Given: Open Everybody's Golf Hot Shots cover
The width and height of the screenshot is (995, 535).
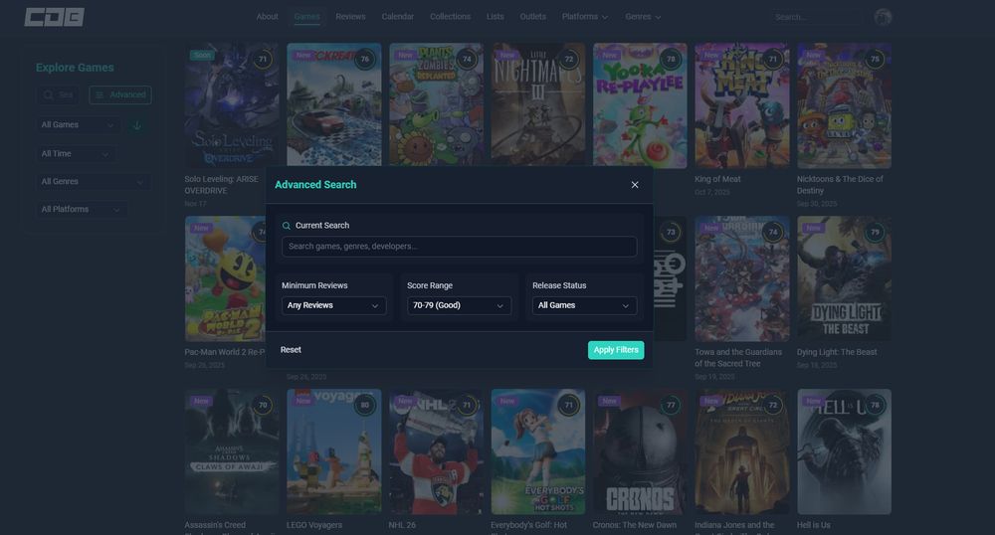Looking at the screenshot, I should click(538, 451).
